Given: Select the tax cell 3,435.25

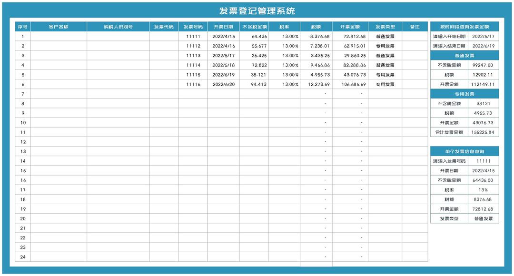Looking at the screenshot, I should click(316, 55).
